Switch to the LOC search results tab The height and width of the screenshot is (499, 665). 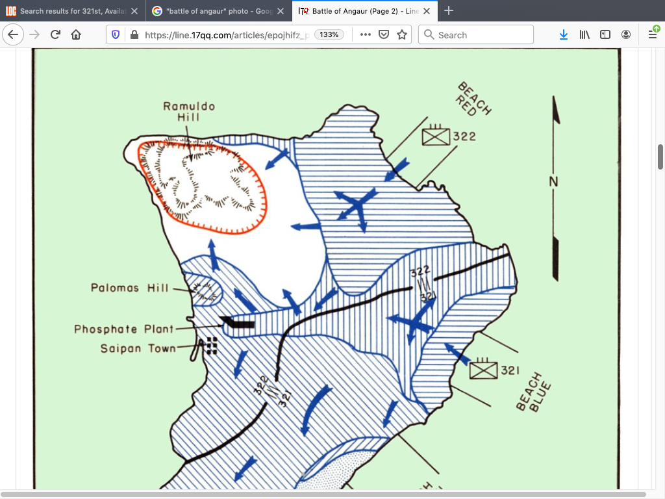[x=71, y=11]
